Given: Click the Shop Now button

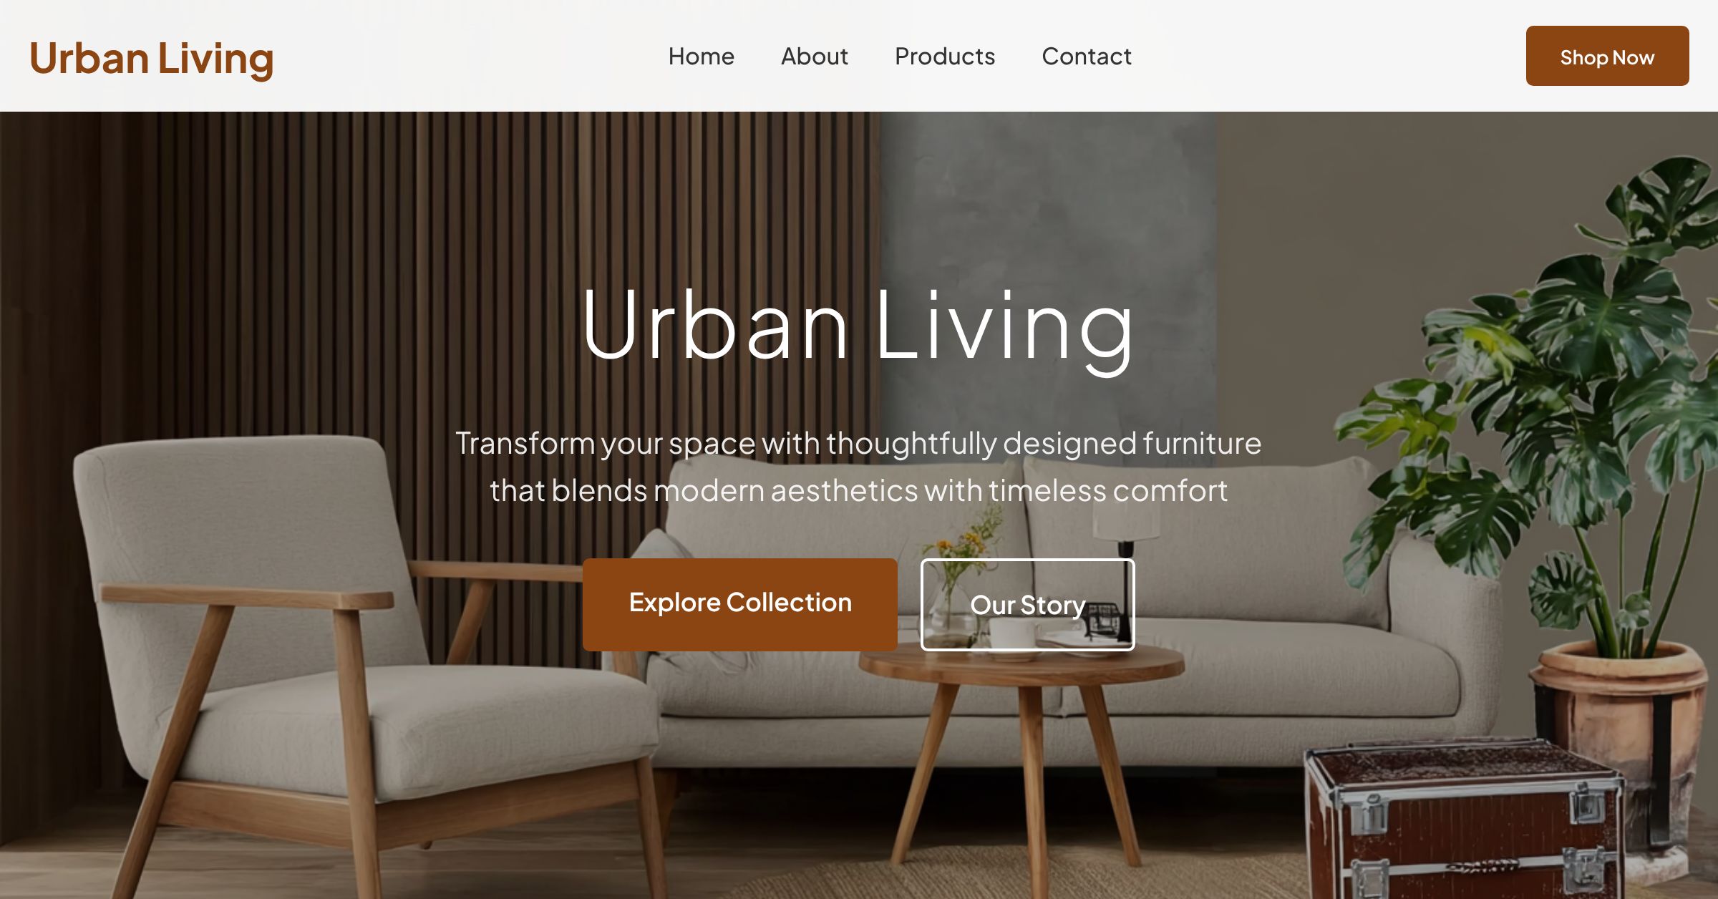Looking at the screenshot, I should (1607, 56).
